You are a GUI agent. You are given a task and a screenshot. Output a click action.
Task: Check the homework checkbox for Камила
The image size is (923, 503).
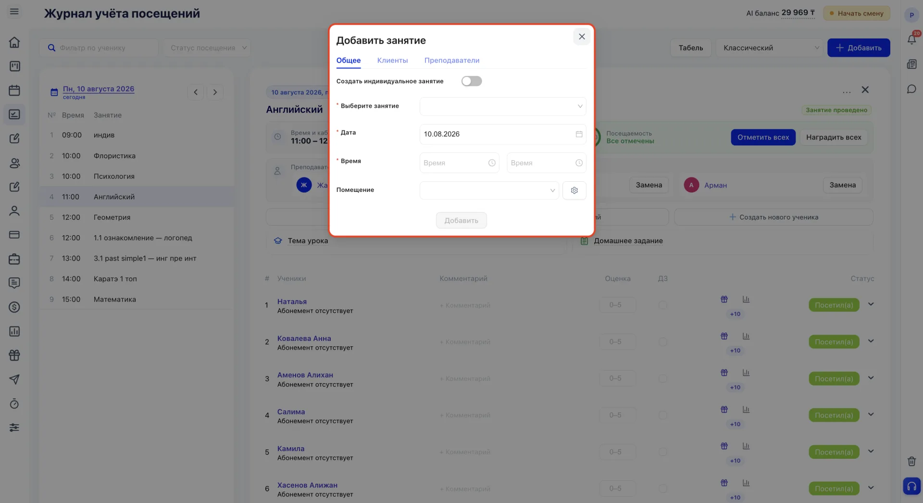662,452
